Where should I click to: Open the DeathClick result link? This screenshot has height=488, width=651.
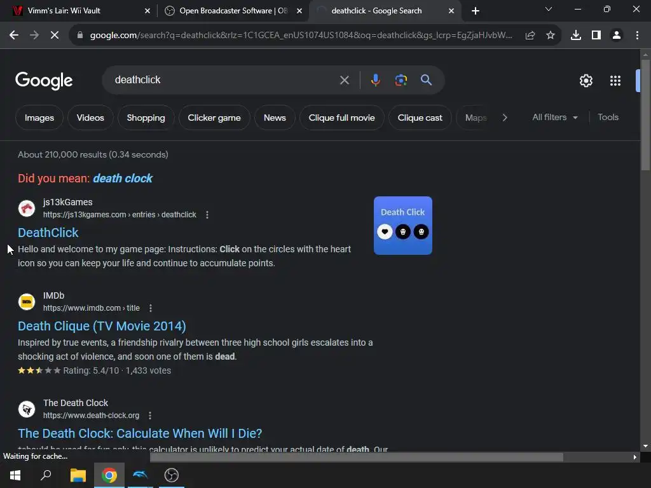48,233
